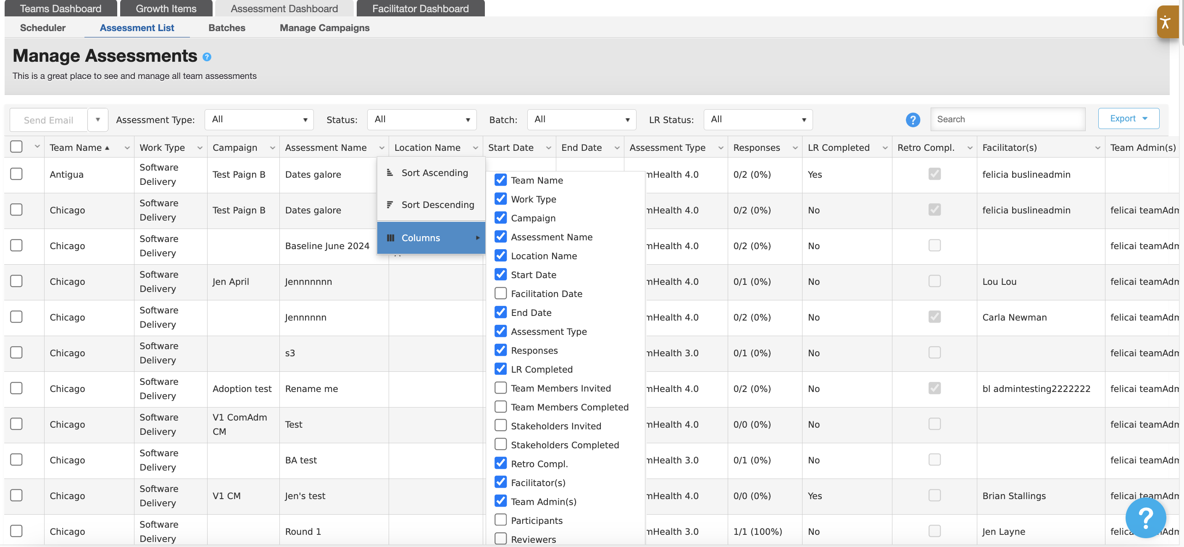Open the floating help chat bubble

tap(1145, 518)
